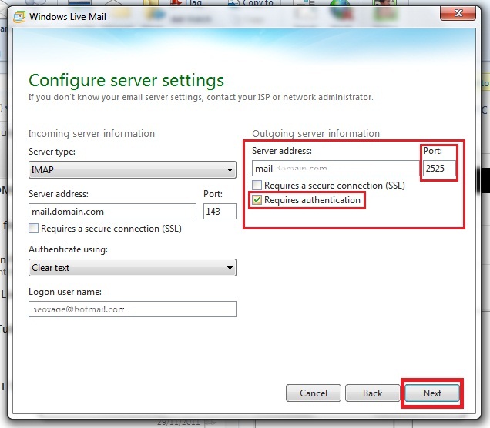This screenshot has width=490, height=428.
Task: Focus the outgoing server address field
Action: [336, 169]
